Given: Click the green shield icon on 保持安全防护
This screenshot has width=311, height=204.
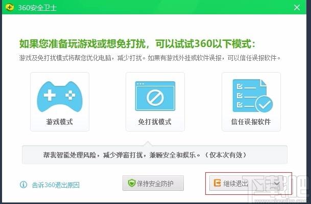Looking at the screenshot, I should (132, 183).
